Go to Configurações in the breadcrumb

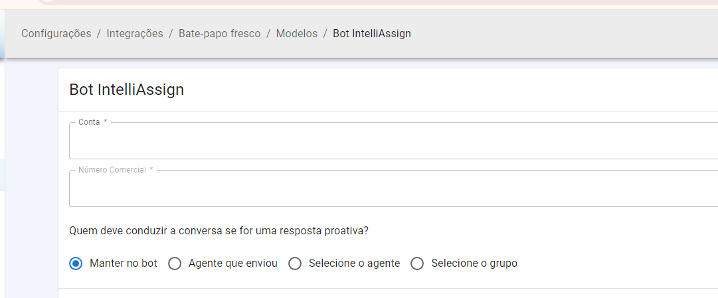[56, 33]
